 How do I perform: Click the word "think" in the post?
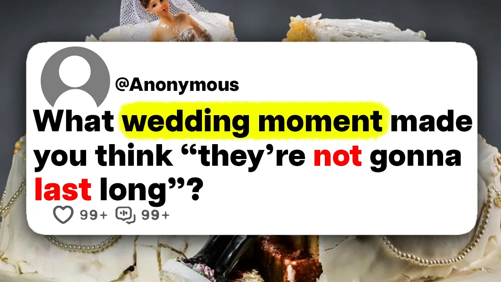pos(134,156)
